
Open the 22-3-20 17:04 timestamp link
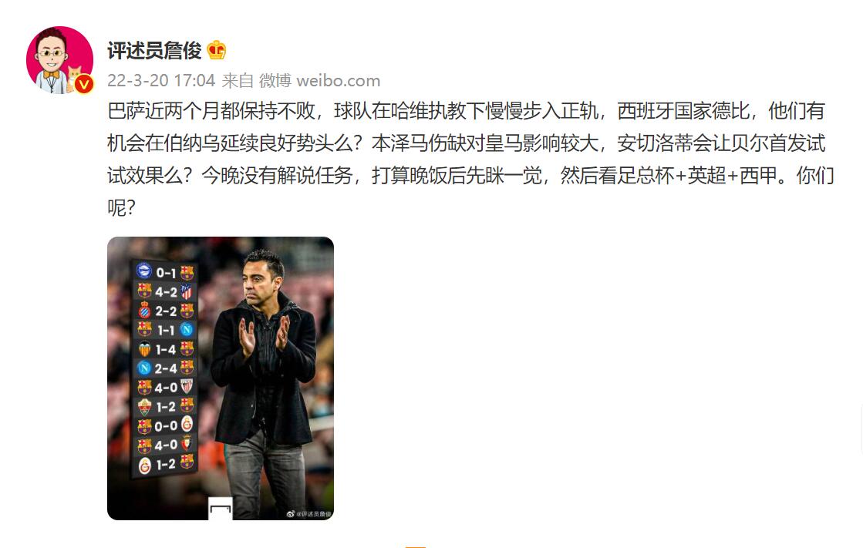pyautogui.click(x=160, y=81)
